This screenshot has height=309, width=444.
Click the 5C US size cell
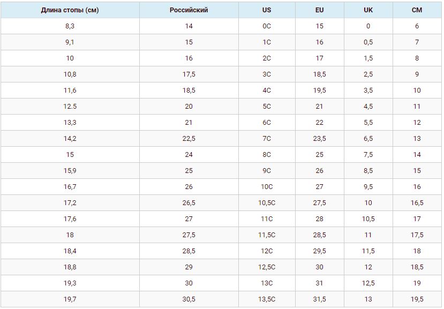(267, 107)
